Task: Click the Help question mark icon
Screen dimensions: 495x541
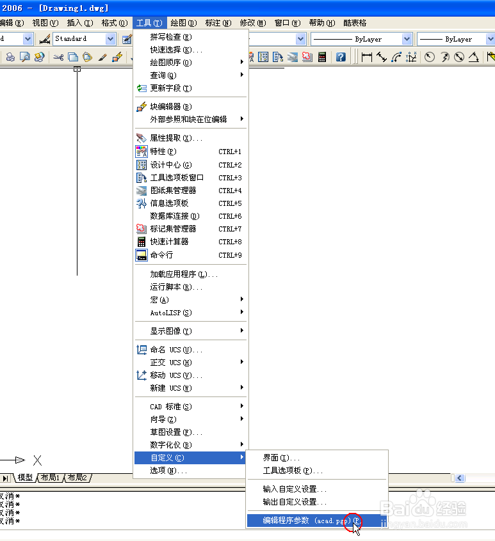Action: tap(341, 57)
